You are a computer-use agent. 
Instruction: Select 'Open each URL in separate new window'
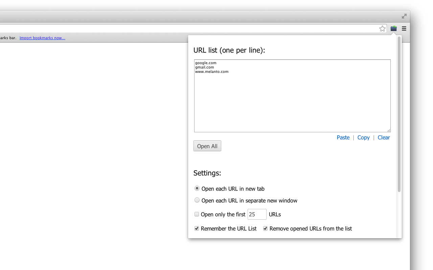pyautogui.click(x=197, y=200)
